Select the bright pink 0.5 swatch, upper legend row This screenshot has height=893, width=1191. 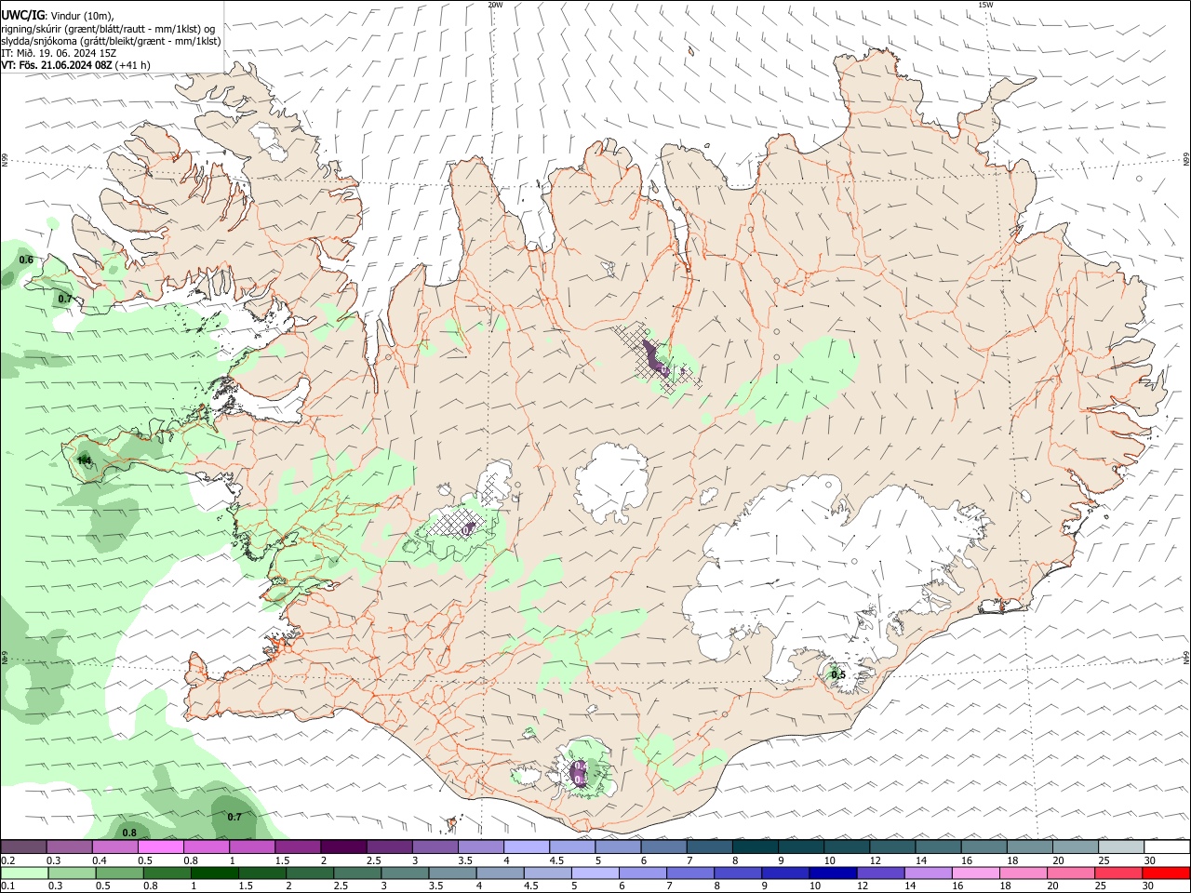[x=160, y=846]
